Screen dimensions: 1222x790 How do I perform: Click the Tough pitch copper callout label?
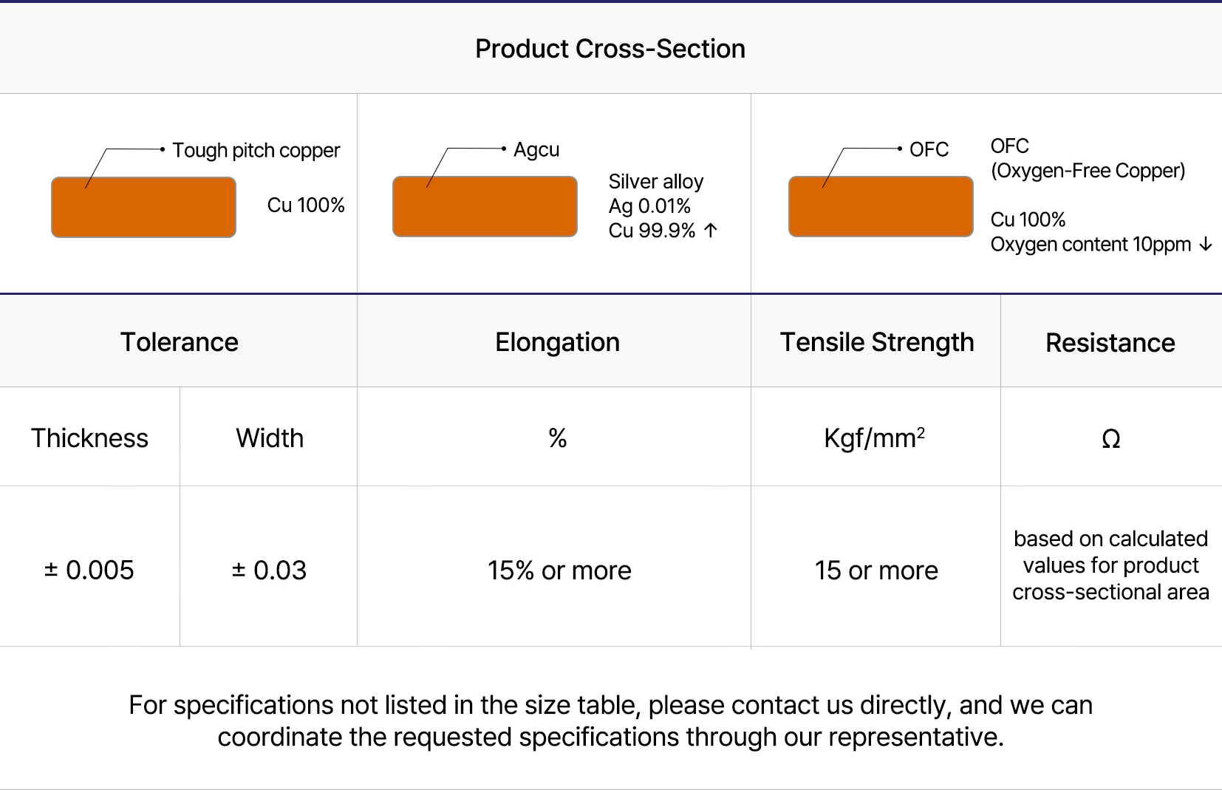point(256,151)
